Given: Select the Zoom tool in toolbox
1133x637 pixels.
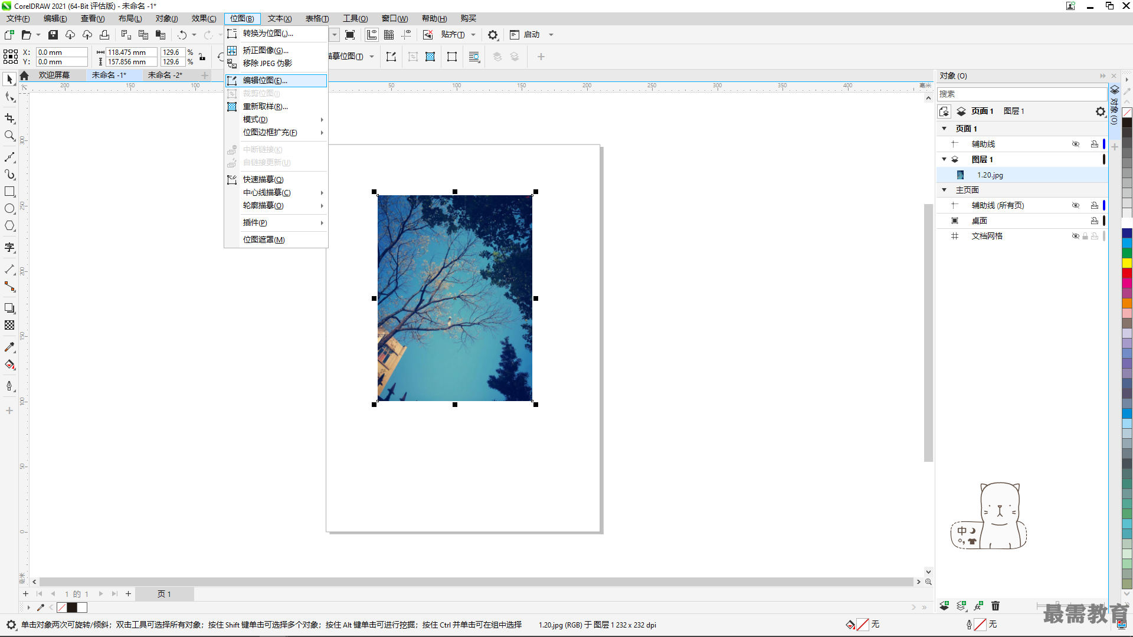Looking at the screenshot, I should coord(9,136).
